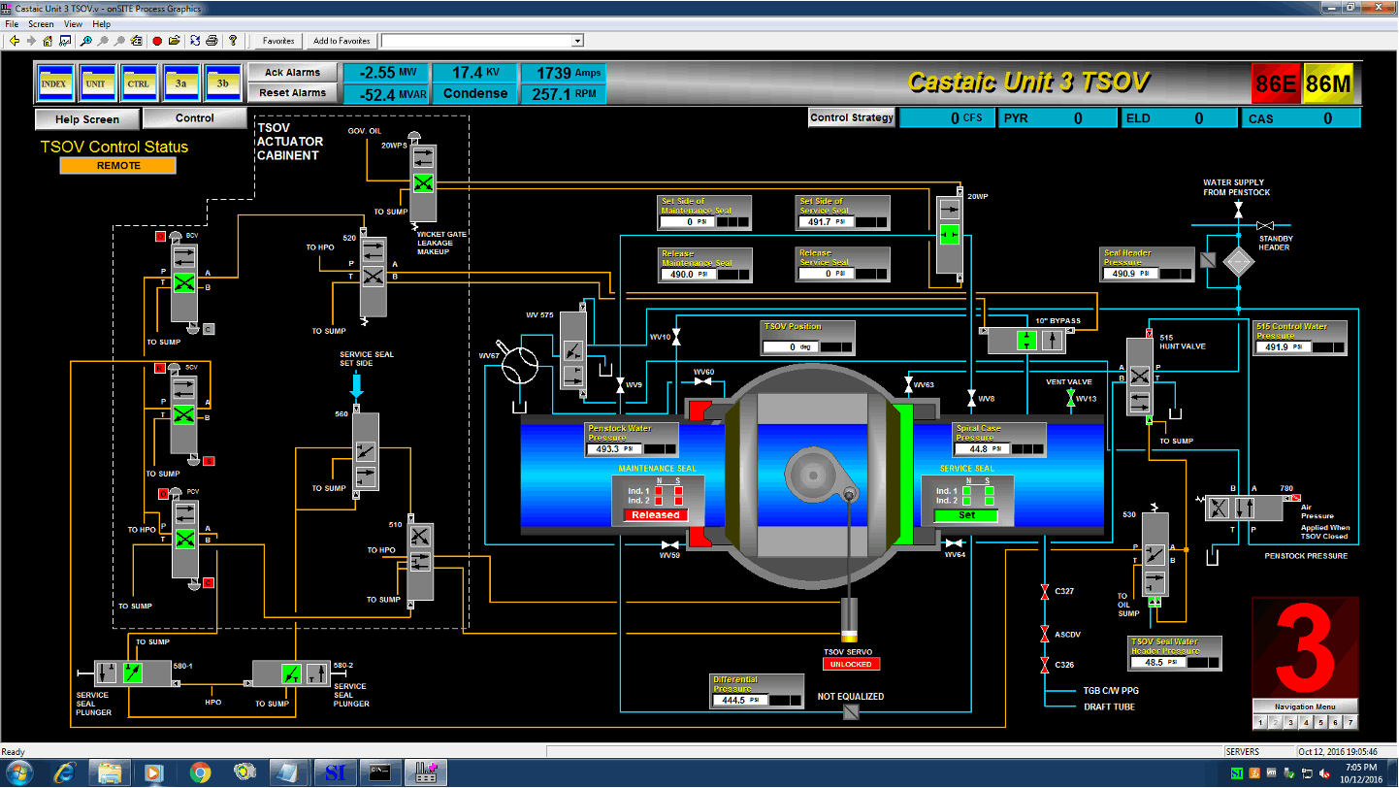Image resolution: width=1399 pixels, height=788 pixels.
Task: Click the zoom in magnifier icon
Action: click(x=86, y=41)
